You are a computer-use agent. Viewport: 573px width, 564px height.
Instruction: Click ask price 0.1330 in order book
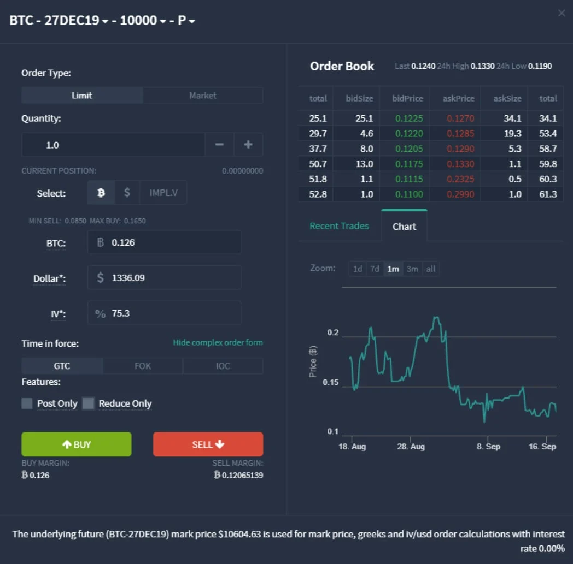click(x=460, y=164)
